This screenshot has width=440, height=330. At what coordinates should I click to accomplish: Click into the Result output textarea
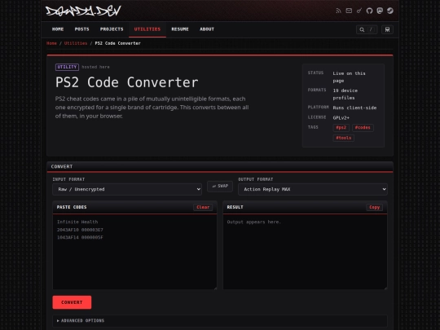(x=305, y=252)
